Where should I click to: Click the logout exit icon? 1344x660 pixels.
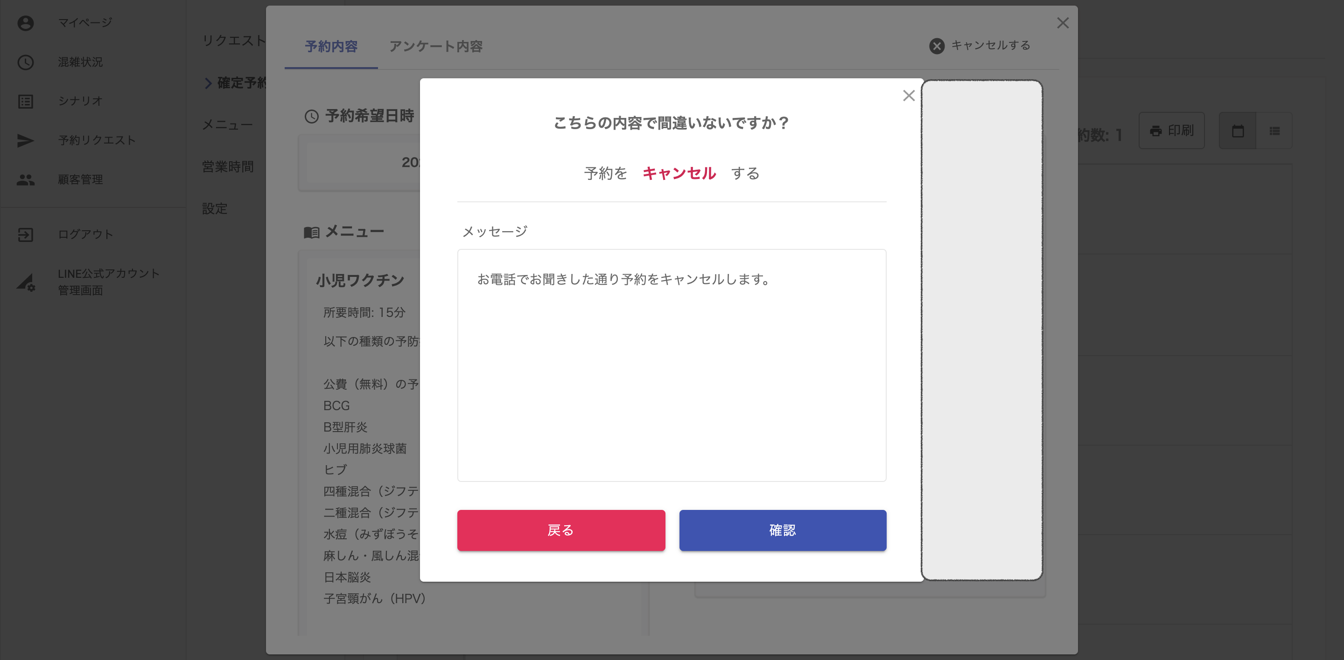coord(25,234)
